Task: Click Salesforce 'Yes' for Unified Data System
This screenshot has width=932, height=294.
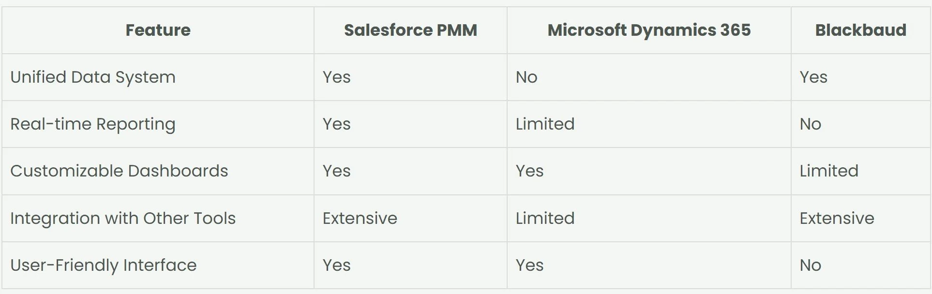Action: click(336, 77)
